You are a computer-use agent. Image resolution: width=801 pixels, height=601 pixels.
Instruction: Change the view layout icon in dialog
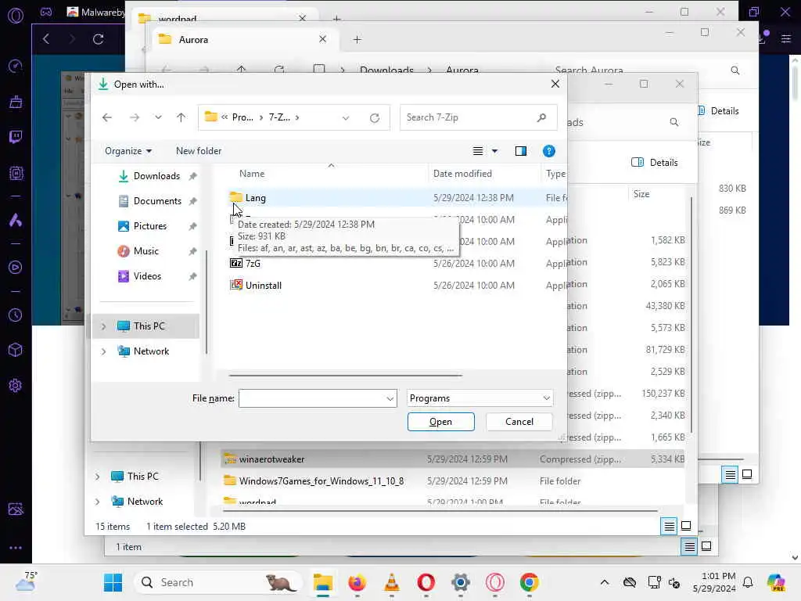[478, 151]
